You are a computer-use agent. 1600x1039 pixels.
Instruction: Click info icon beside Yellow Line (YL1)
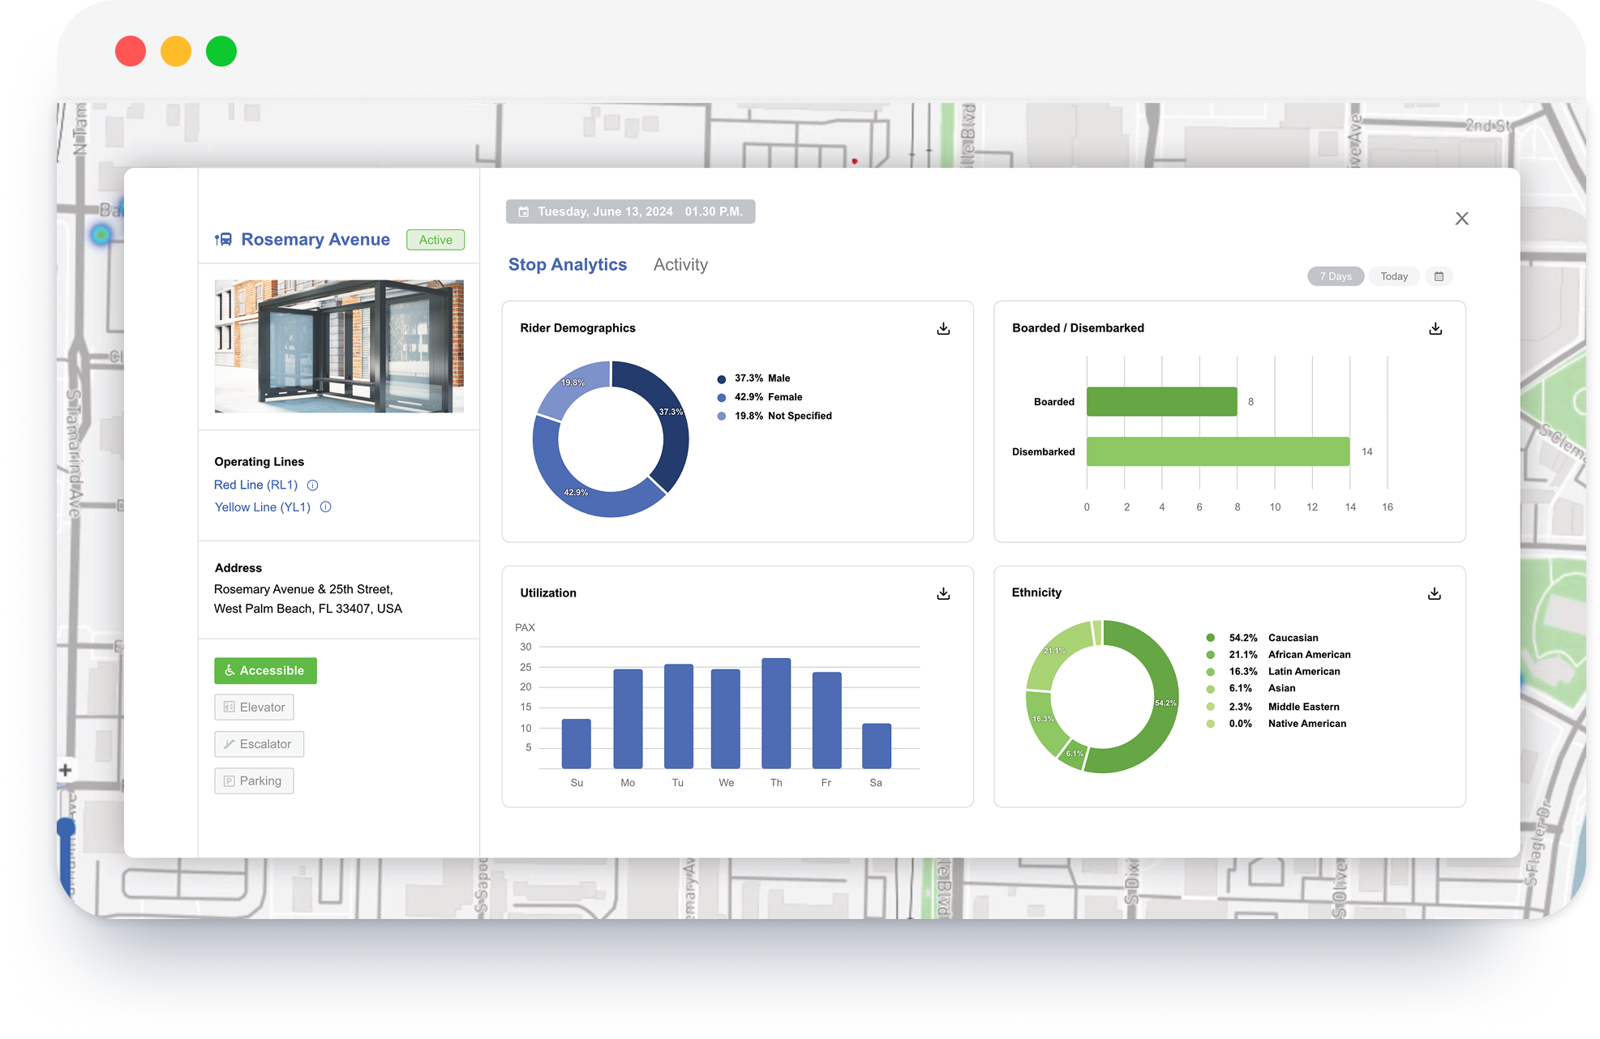[x=325, y=507]
